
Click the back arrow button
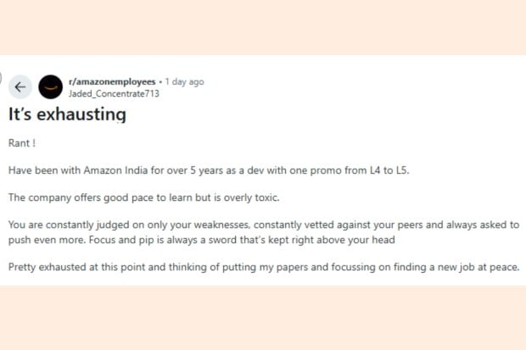tap(20, 86)
